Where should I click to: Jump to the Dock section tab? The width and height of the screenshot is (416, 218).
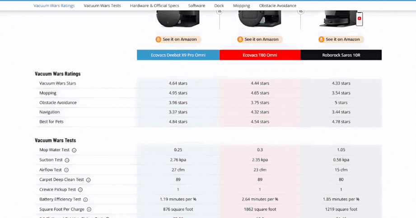point(219,6)
